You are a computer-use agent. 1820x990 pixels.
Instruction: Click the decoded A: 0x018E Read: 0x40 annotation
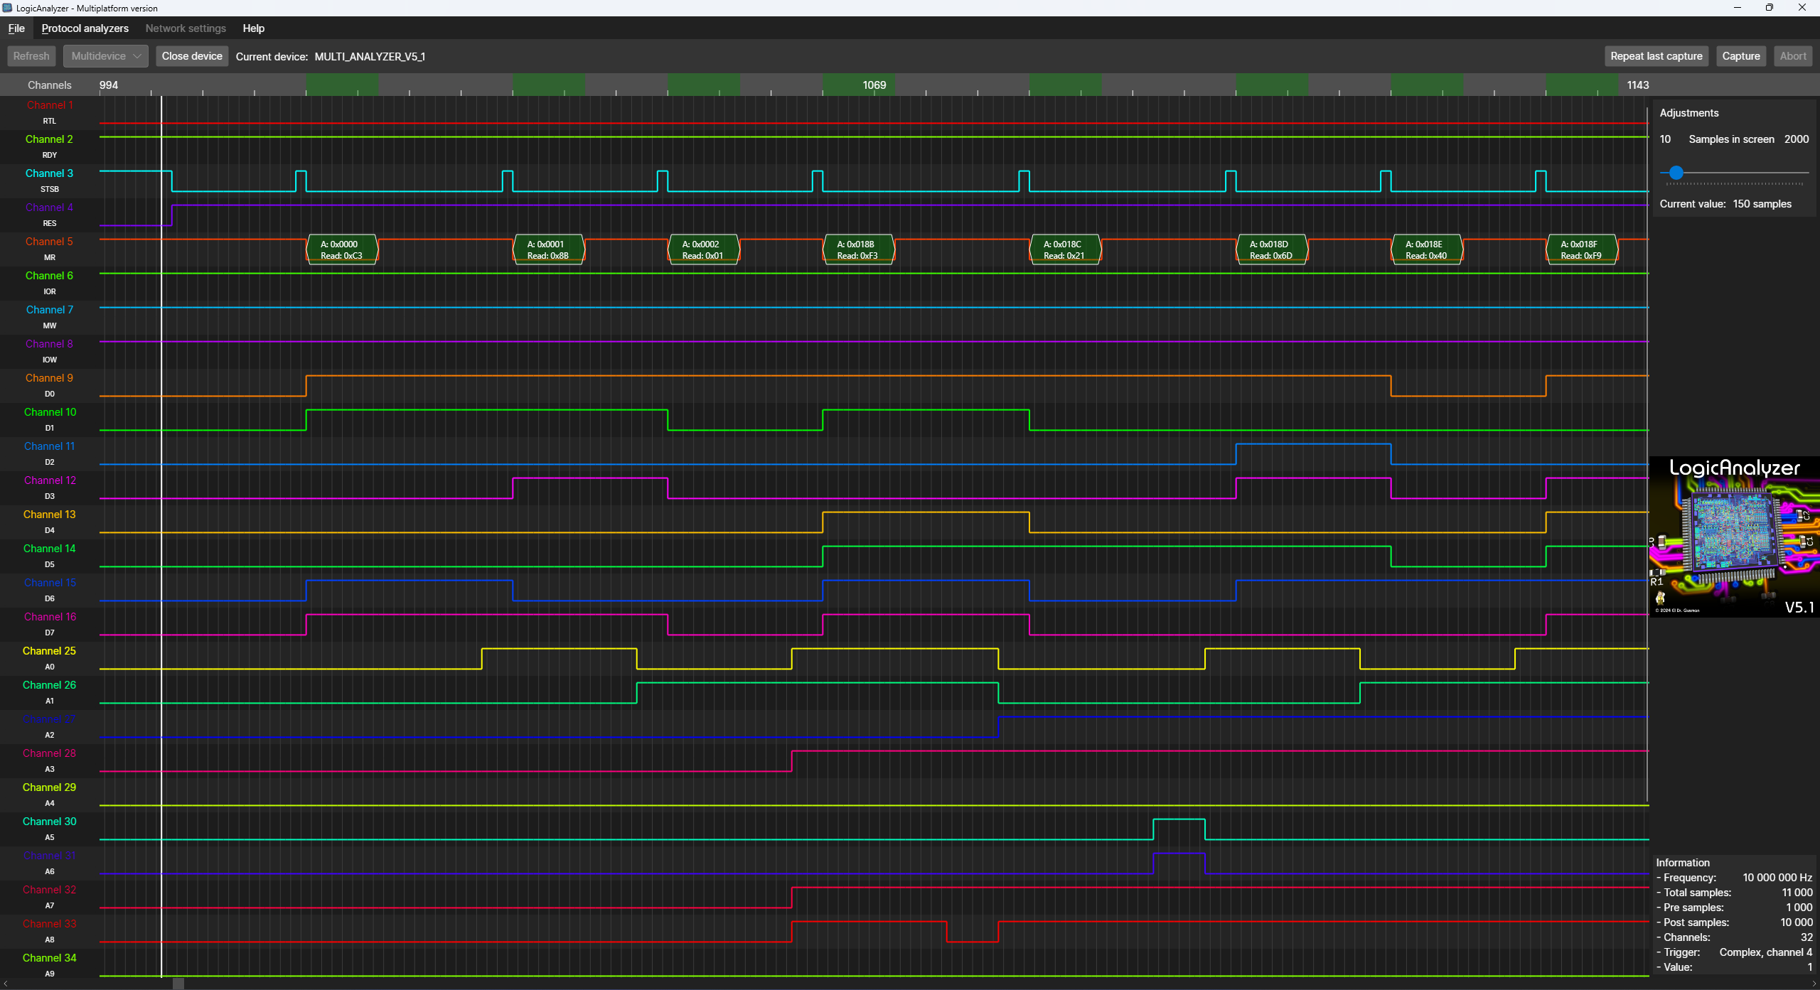tap(1427, 249)
